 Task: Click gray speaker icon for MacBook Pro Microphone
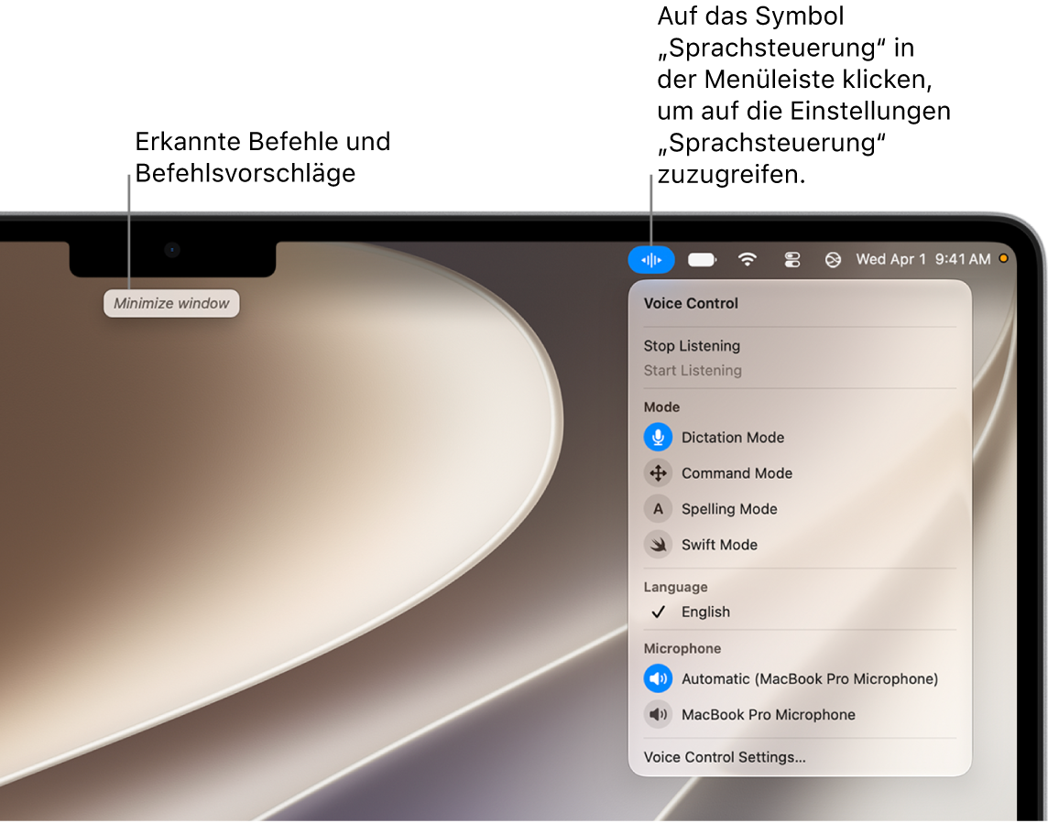tap(658, 715)
